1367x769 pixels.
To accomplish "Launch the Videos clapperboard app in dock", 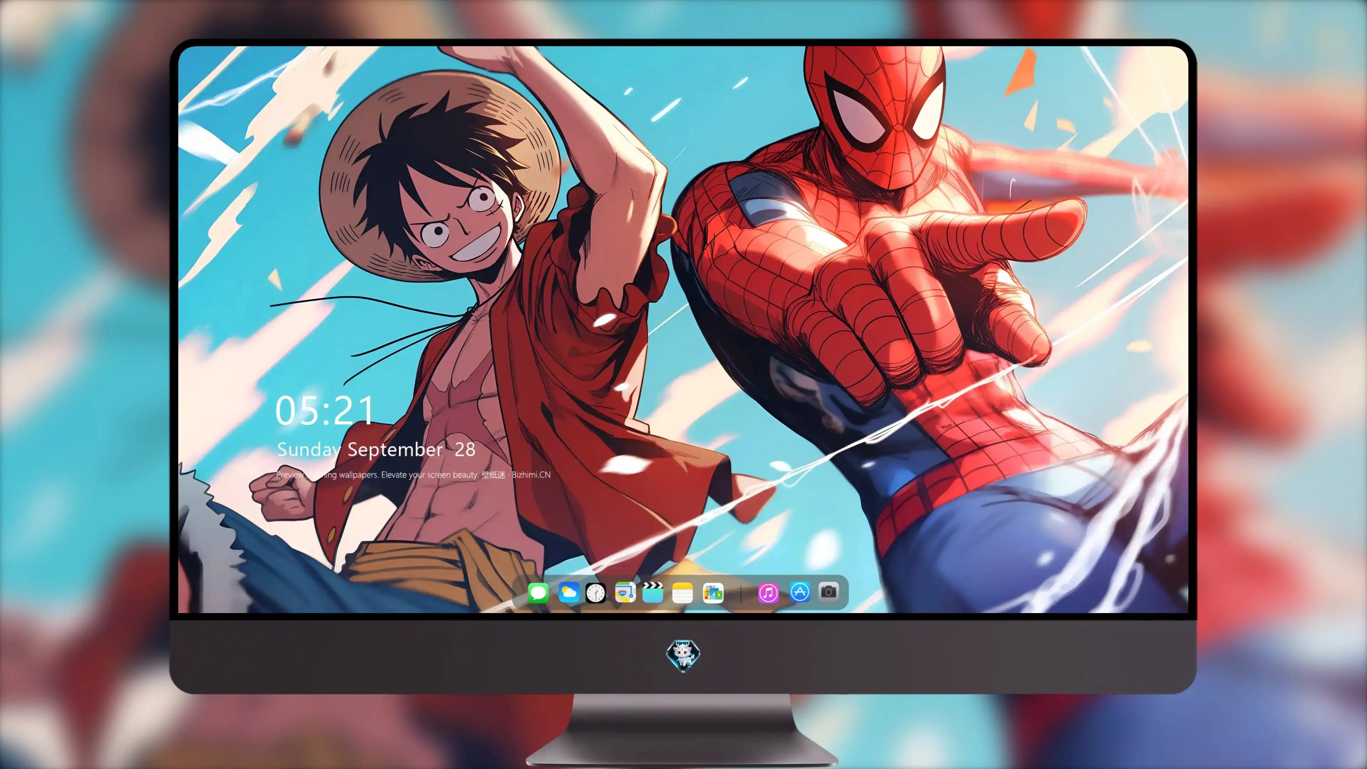I will (653, 592).
